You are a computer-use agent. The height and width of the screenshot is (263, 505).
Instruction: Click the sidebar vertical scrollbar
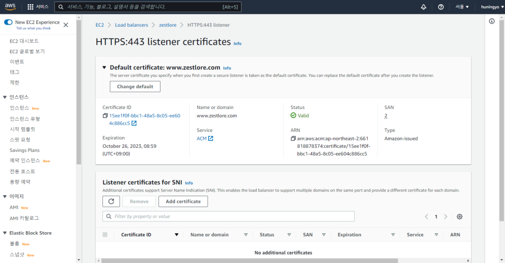(x=79, y=93)
